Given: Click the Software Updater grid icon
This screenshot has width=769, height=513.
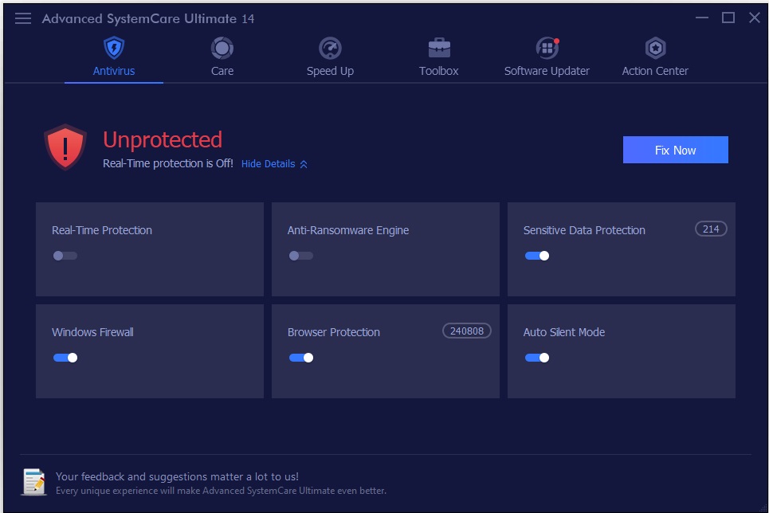Looking at the screenshot, I should click(547, 48).
